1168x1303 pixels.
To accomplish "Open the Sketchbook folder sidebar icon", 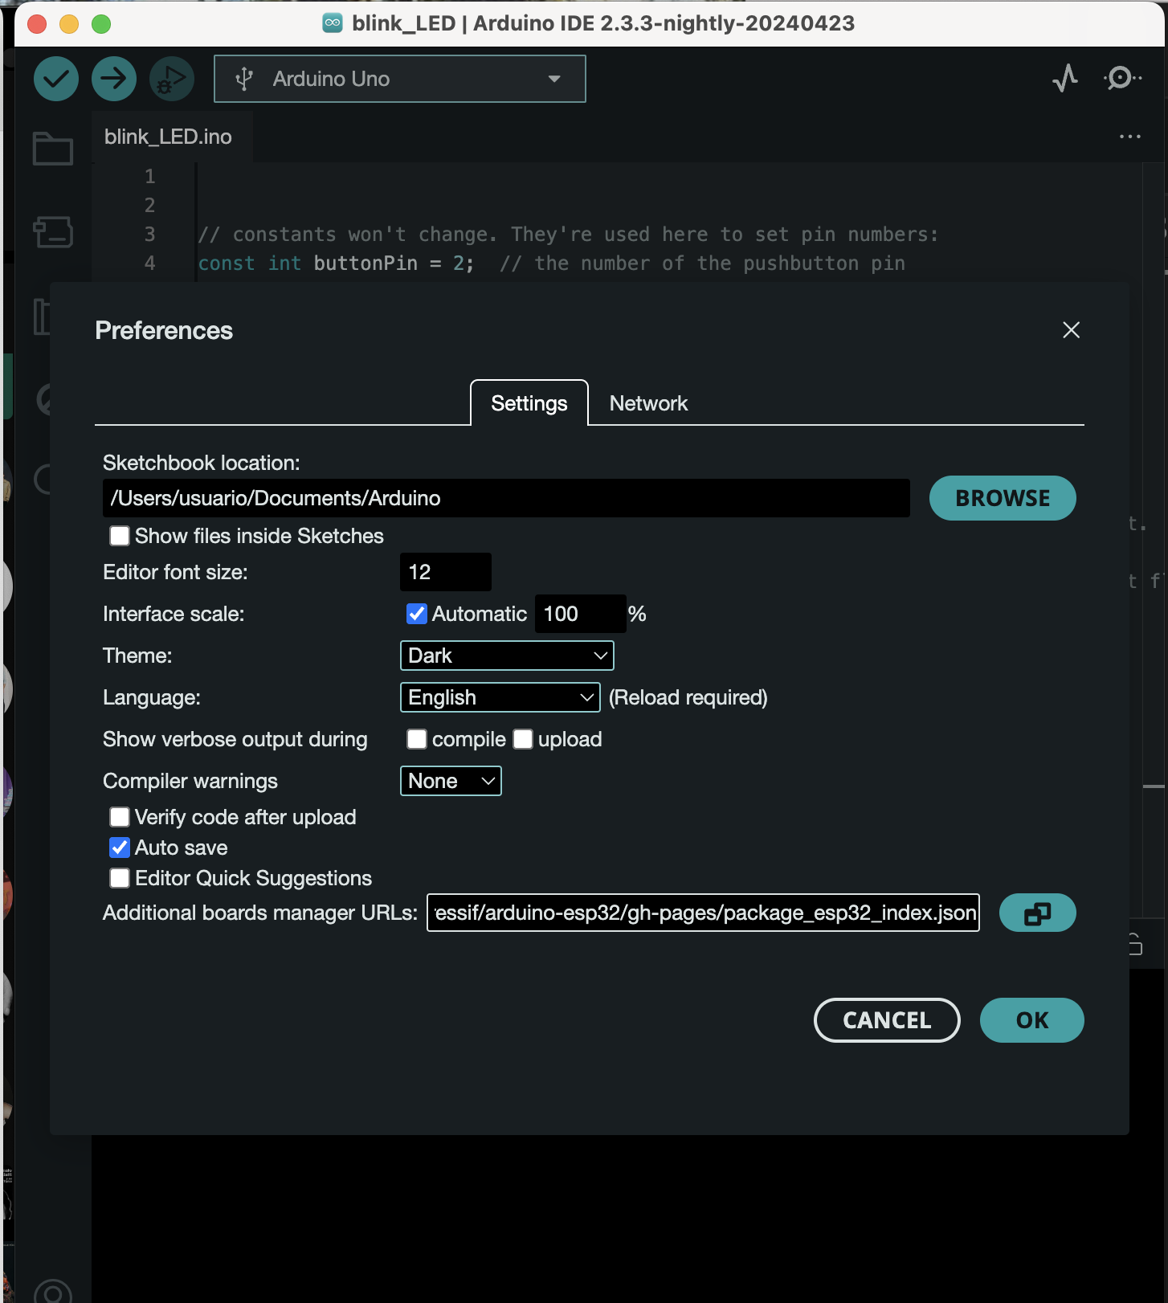I will click(x=53, y=149).
